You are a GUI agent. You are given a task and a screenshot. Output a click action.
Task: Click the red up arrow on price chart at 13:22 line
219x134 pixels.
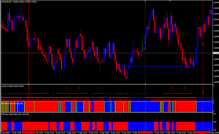(145, 48)
